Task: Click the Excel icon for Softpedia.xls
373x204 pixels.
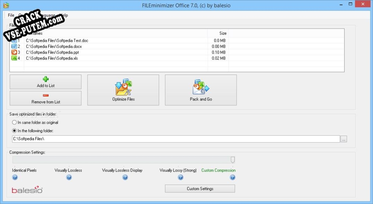Action: (x=14, y=58)
